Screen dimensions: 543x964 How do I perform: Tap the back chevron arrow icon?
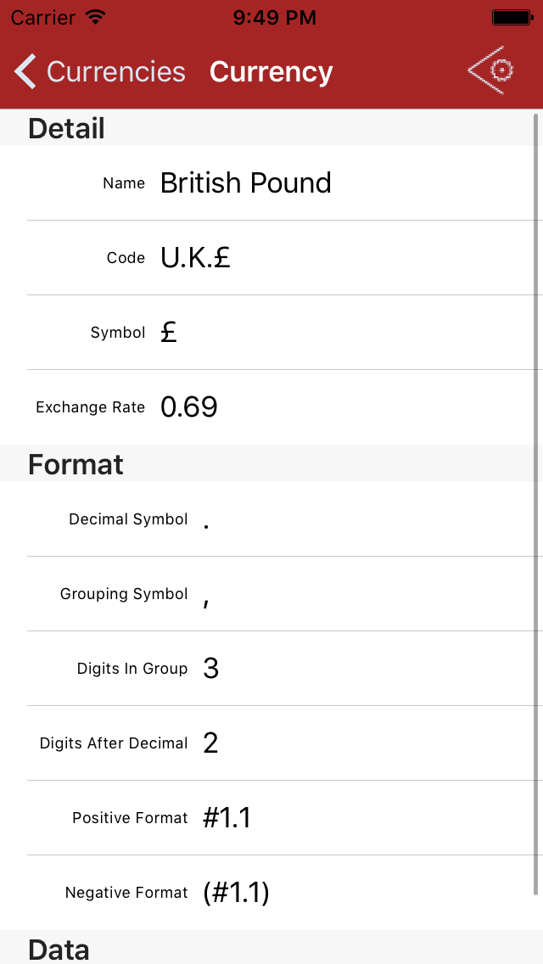25,72
